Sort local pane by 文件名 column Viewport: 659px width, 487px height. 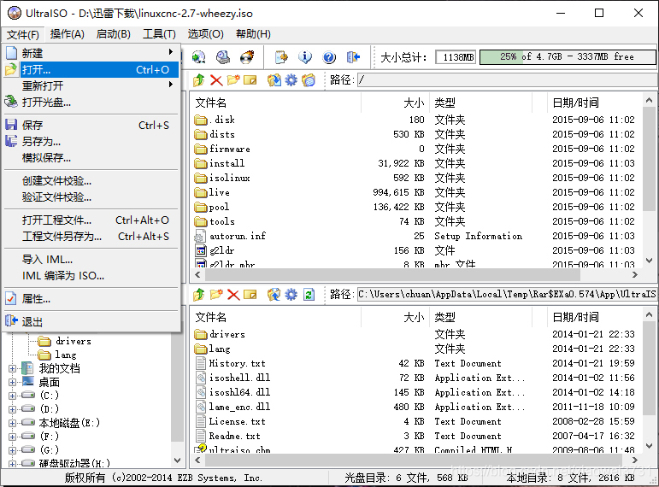pyautogui.click(x=277, y=317)
